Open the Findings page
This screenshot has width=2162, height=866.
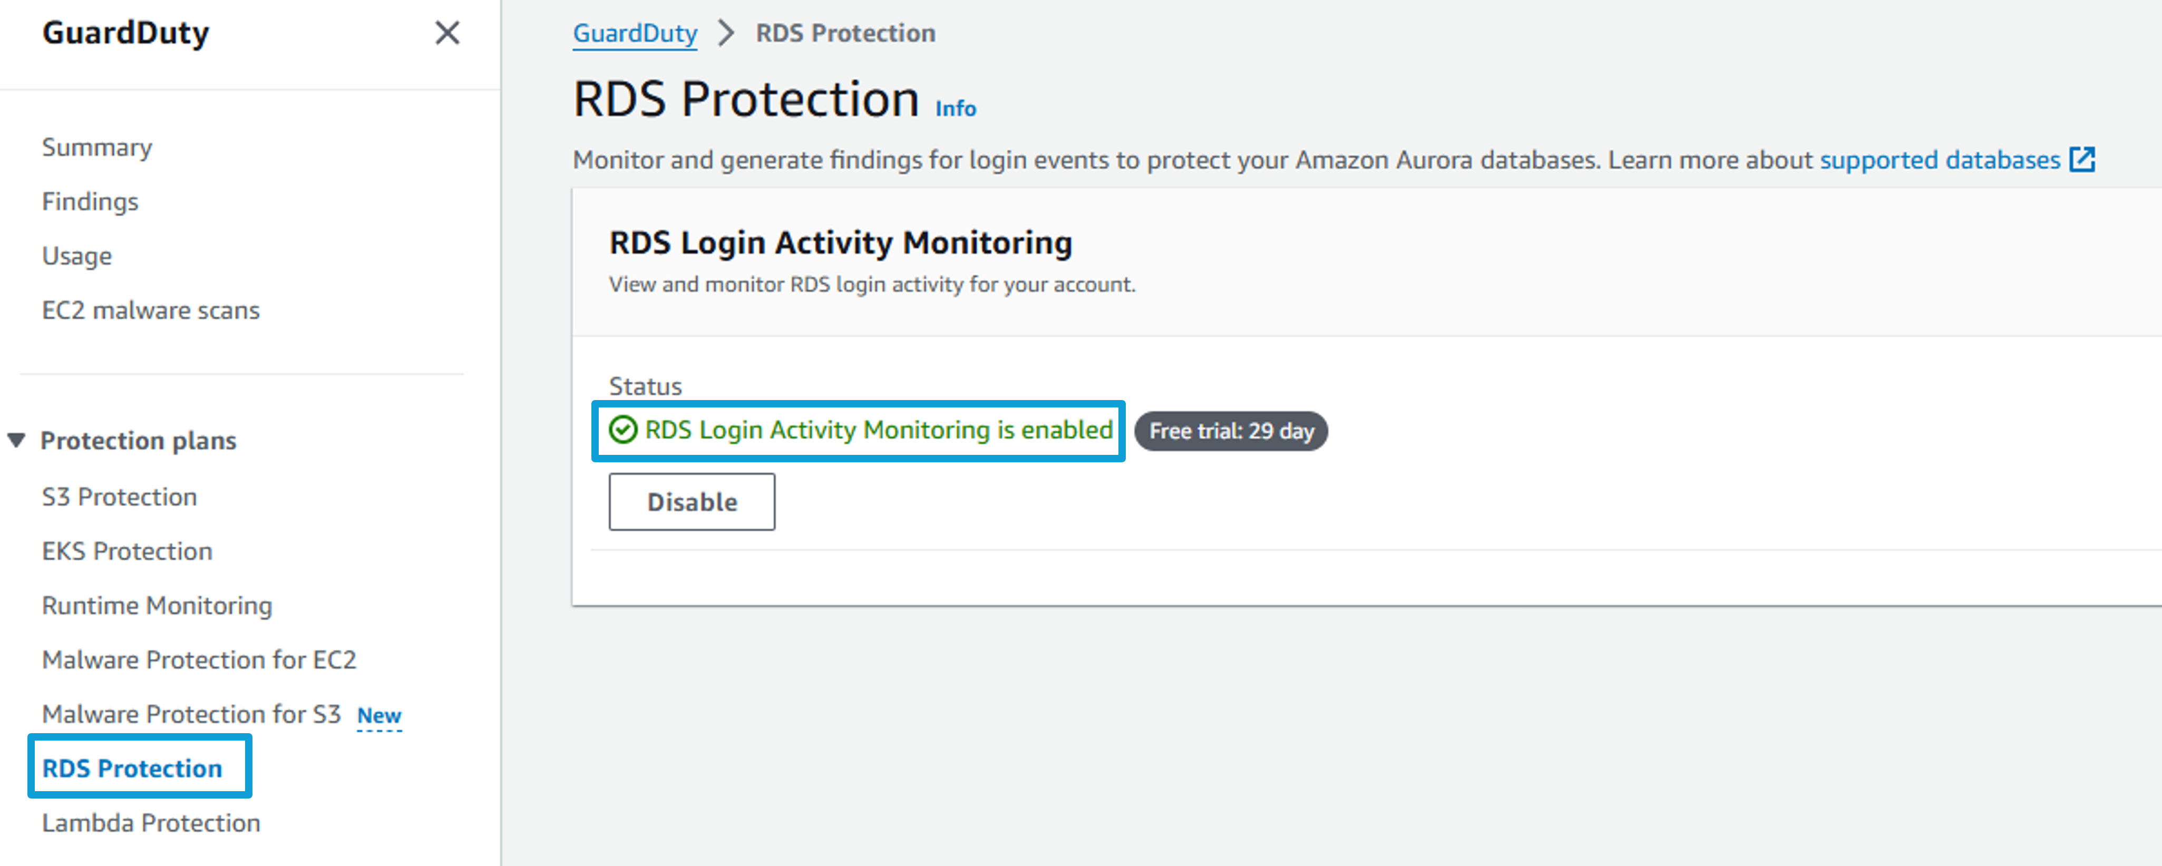click(90, 202)
